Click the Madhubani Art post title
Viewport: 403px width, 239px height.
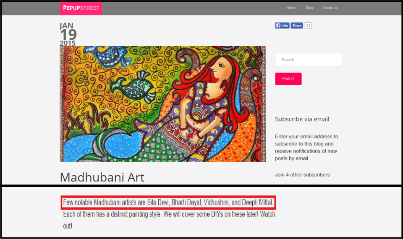pos(102,177)
